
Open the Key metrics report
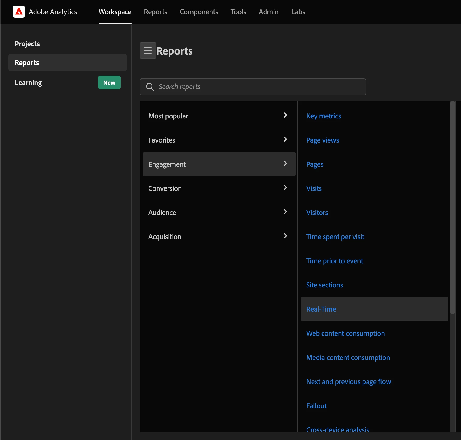click(x=324, y=116)
